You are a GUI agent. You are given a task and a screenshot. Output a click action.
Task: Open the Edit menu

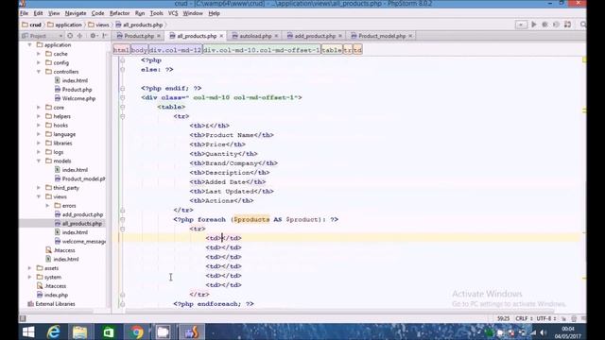38,13
